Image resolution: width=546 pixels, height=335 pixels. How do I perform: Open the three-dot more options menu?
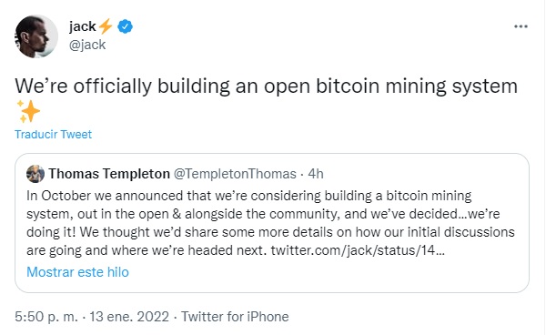(521, 26)
